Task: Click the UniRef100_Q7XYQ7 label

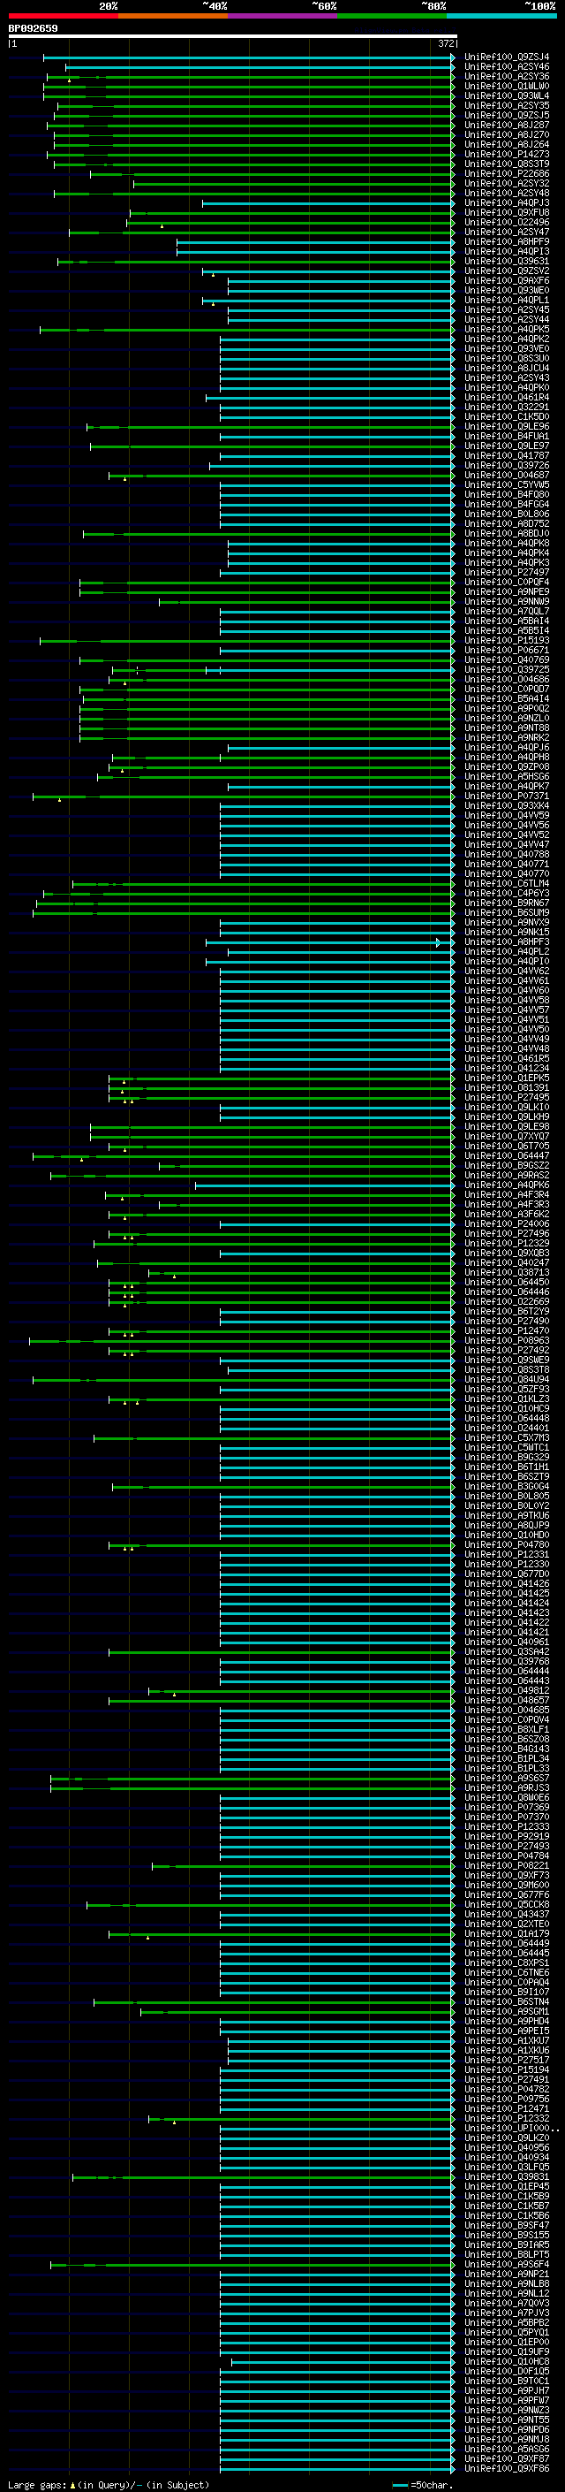Action: click(506, 1136)
